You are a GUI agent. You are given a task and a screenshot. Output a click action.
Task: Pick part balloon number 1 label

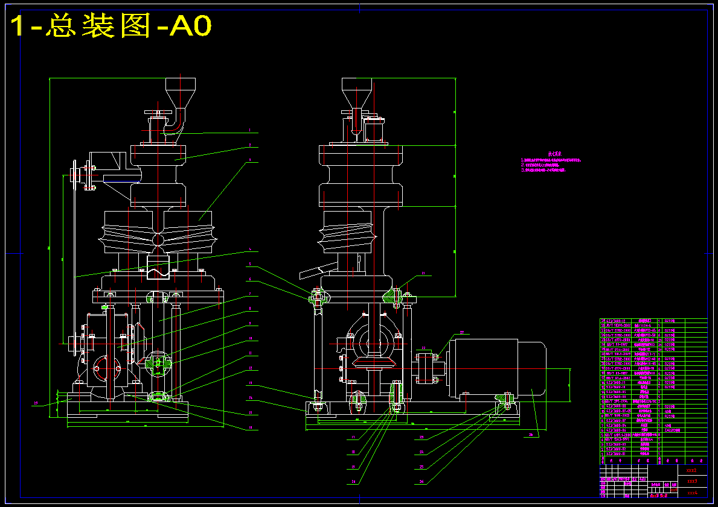coord(249,130)
